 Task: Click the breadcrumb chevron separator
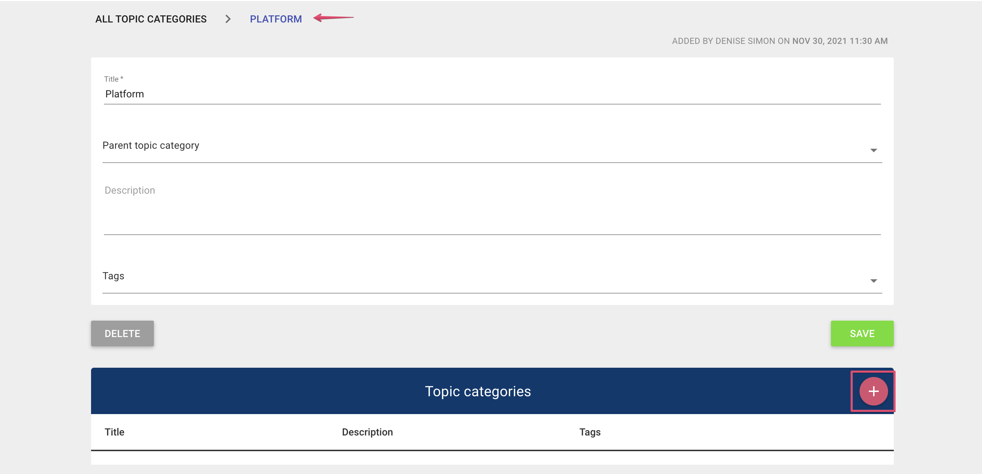(x=228, y=19)
